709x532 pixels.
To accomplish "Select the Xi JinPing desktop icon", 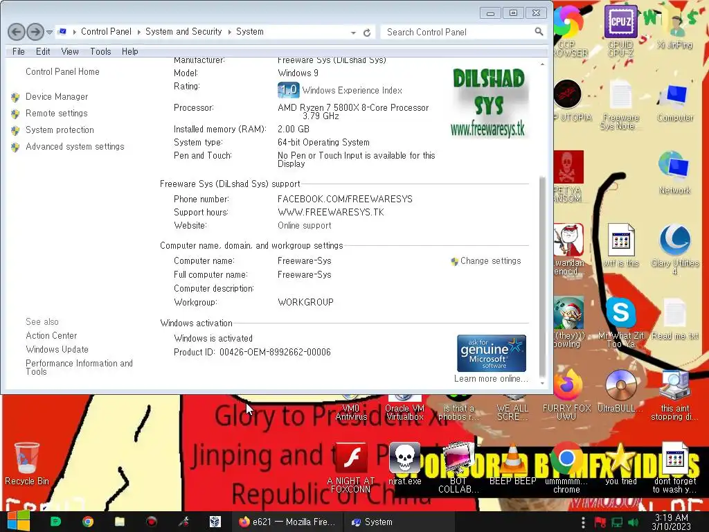I will (674, 28).
